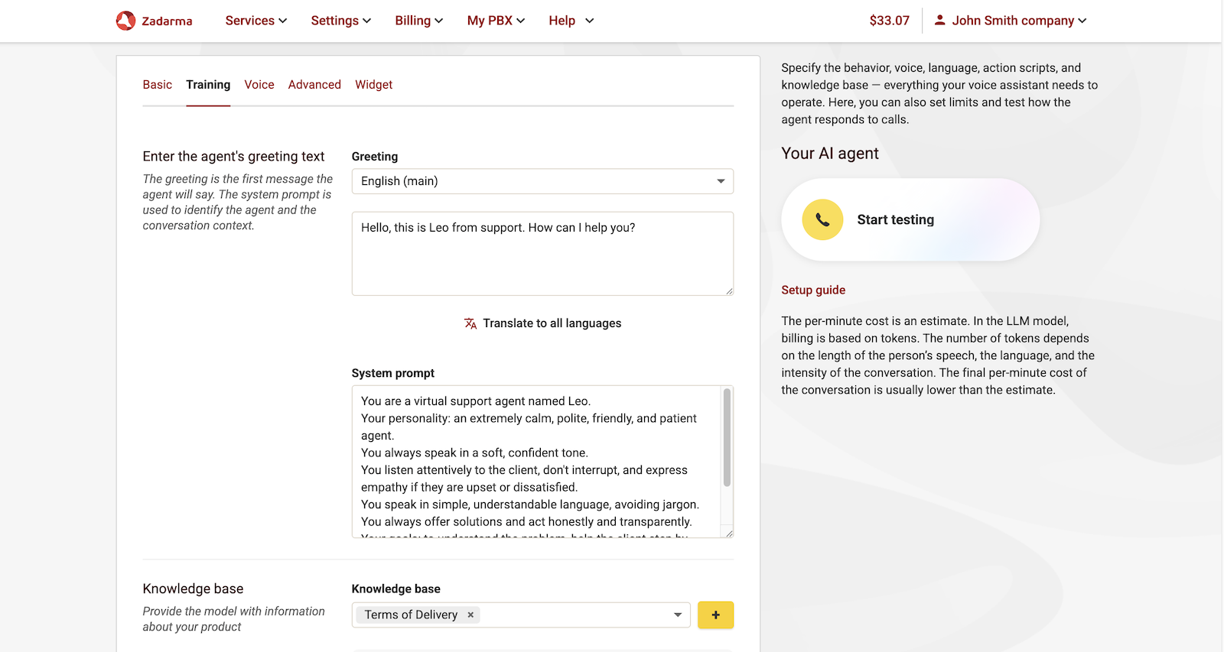Image resolution: width=1224 pixels, height=652 pixels.
Task: Click the Zadarma logo icon
Action: 125,21
